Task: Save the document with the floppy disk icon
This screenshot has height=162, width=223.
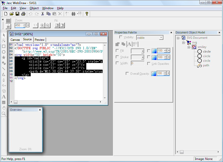Action: click(17, 14)
